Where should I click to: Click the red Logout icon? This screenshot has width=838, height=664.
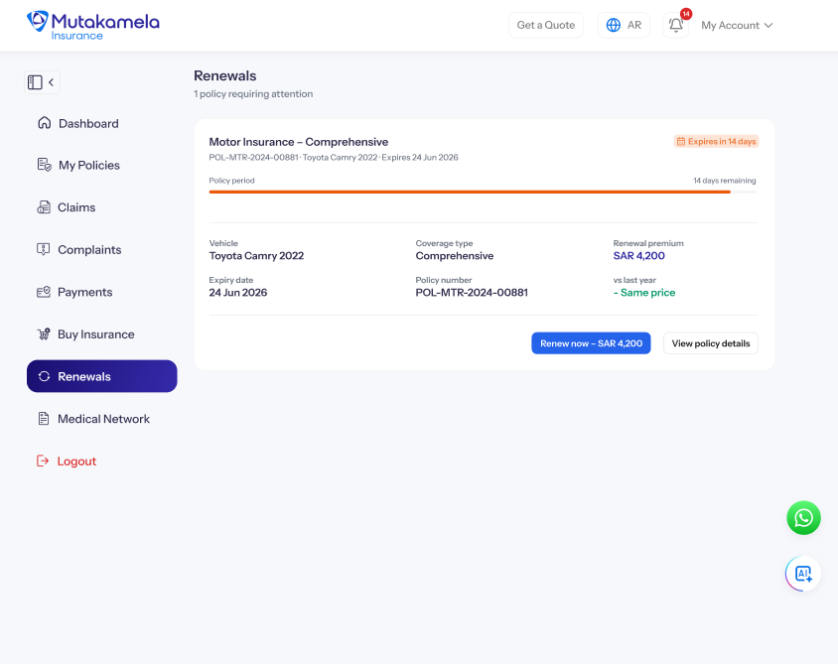pos(43,461)
